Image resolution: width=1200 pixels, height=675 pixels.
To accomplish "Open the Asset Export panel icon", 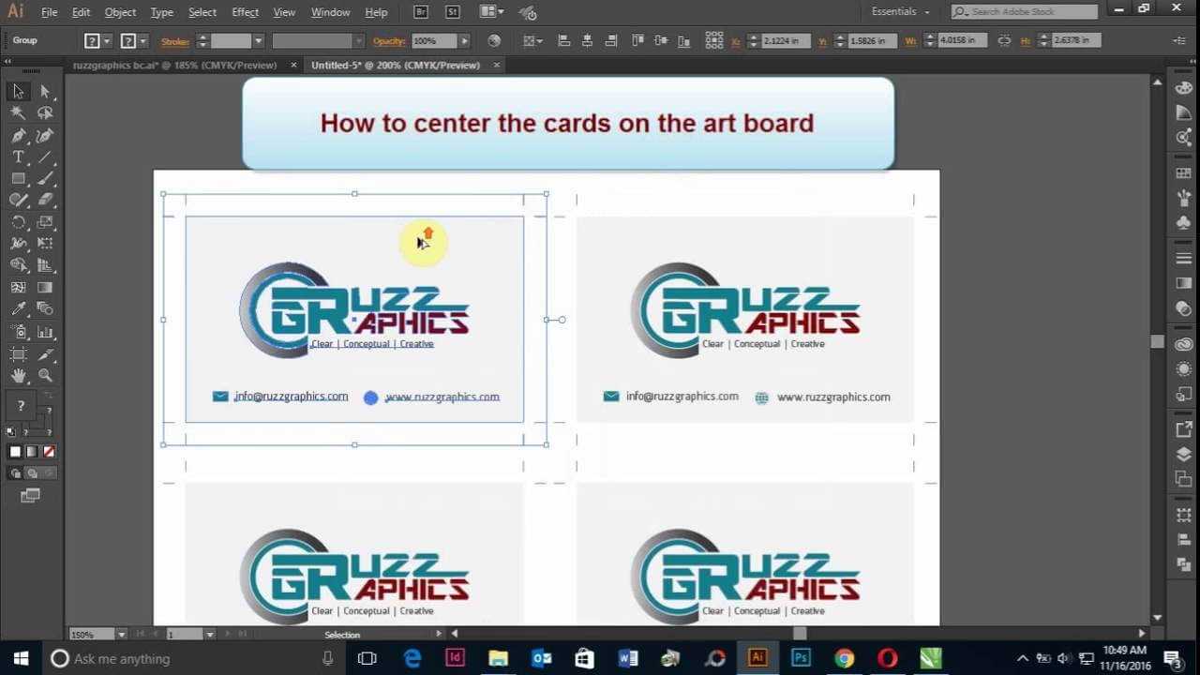I will [x=1183, y=429].
